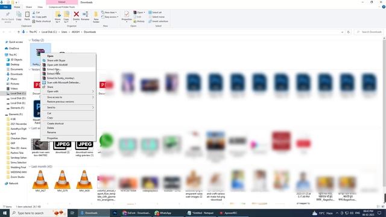Collapse the 'Today (2)' group

click(x=30, y=40)
